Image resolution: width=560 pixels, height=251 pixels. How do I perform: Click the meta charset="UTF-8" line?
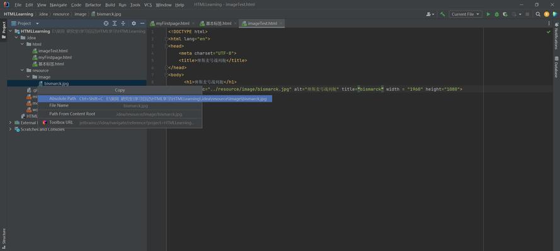(x=208, y=53)
